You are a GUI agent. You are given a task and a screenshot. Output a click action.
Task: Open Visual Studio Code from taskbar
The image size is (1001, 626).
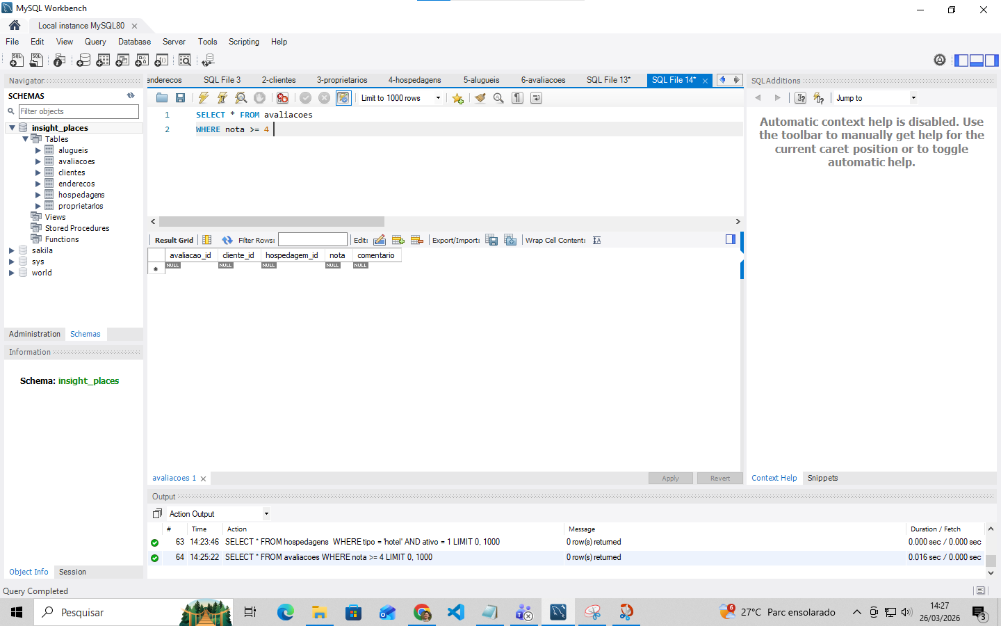point(455,612)
